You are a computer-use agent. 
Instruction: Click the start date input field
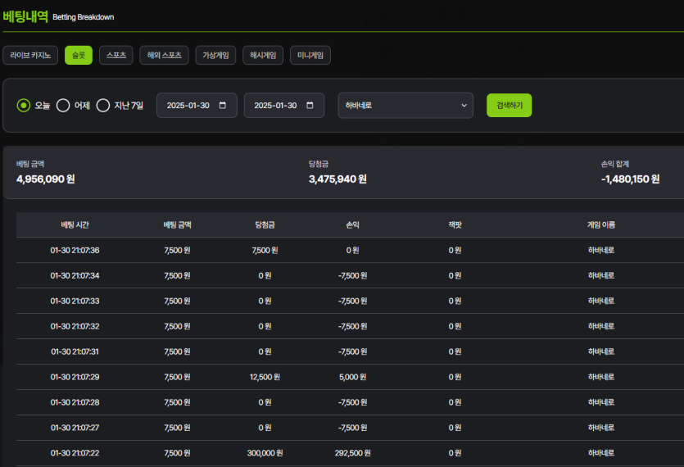188,106
